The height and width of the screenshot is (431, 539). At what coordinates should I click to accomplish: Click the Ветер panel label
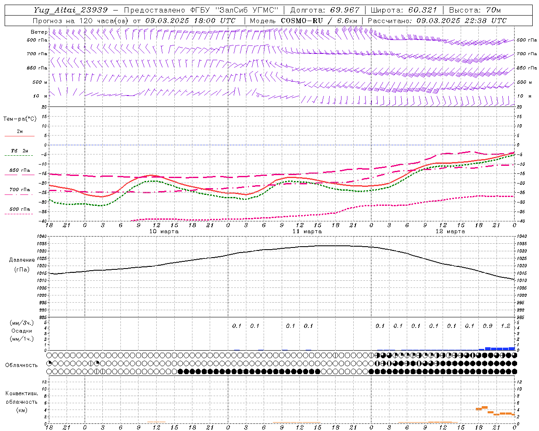[x=39, y=32]
